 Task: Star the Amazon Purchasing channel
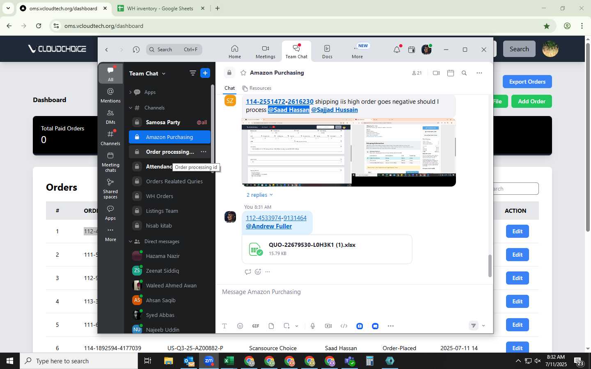coord(243,73)
